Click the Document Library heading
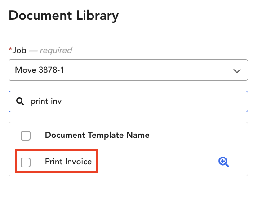The height and width of the screenshot is (202, 258). click(x=64, y=16)
